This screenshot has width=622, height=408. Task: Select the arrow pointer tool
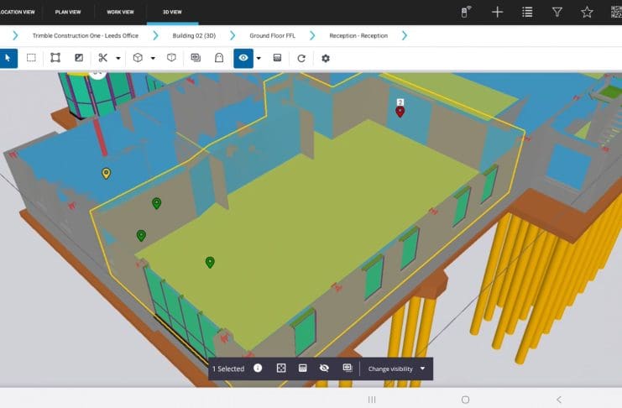pyautogui.click(x=8, y=58)
